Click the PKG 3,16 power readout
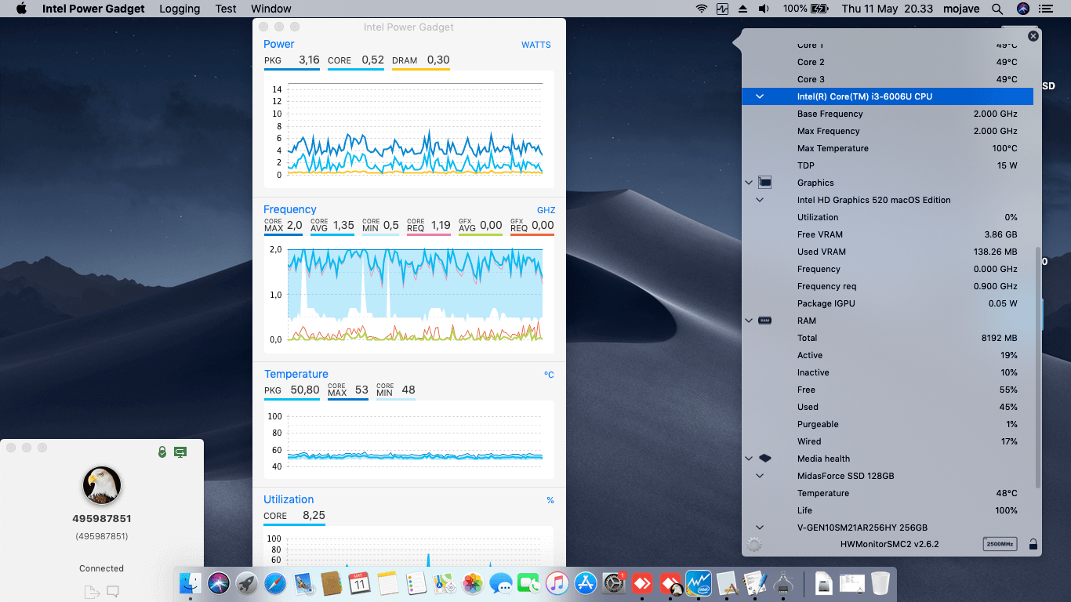The height and width of the screenshot is (602, 1071). (x=292, y=60)
